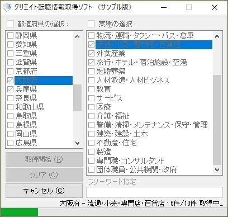Click the クリア (C) button
This screenshot has width=228, height=217.
[44, 175]
